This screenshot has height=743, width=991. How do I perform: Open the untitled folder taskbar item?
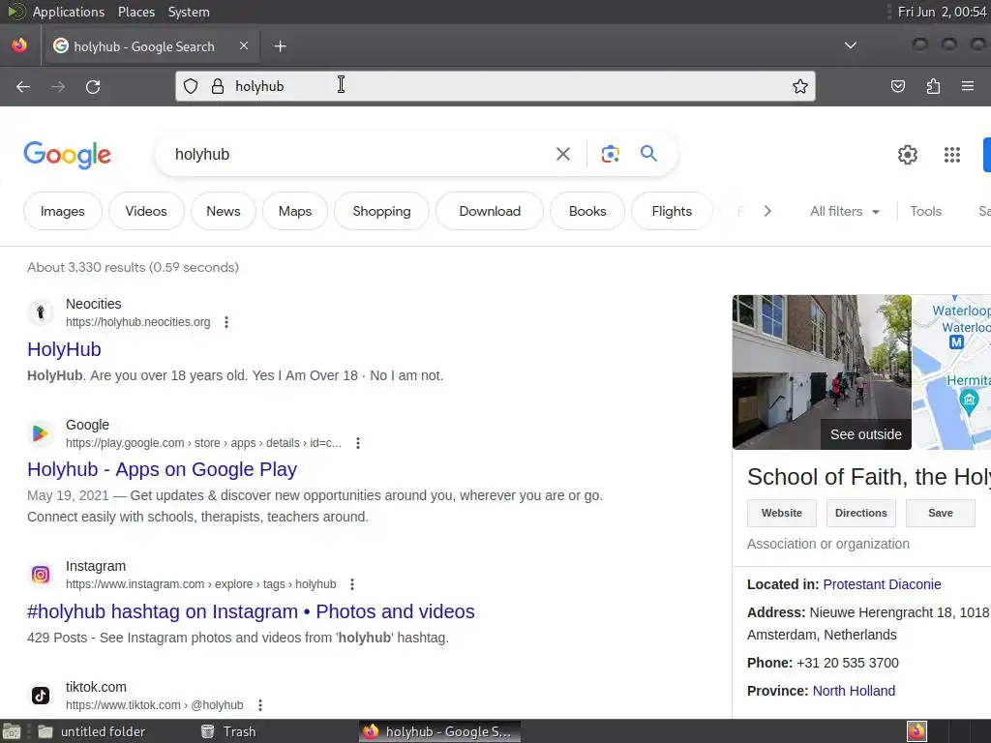click(x=92, y=731)
